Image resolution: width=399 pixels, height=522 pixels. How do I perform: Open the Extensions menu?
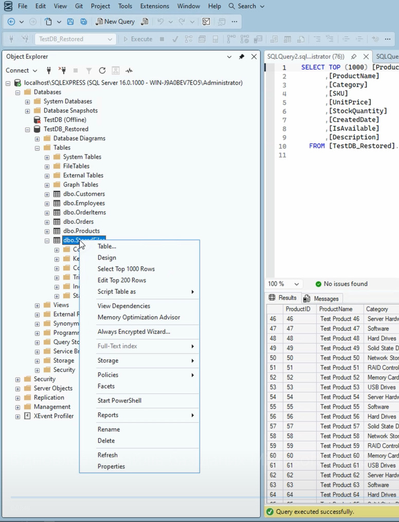coord(155,6)
